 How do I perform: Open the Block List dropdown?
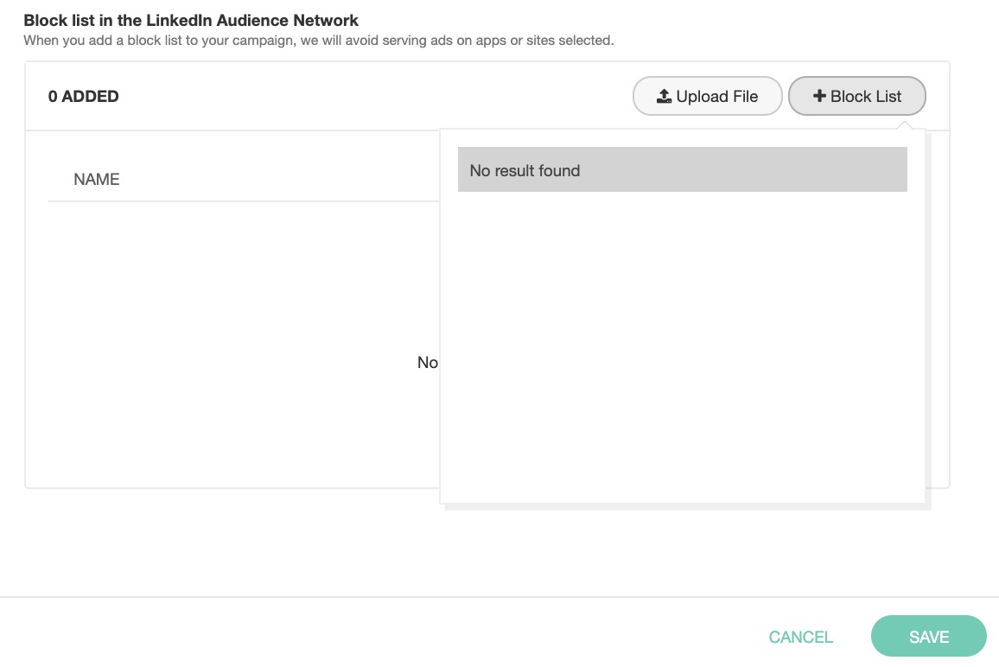click(856, 96)
